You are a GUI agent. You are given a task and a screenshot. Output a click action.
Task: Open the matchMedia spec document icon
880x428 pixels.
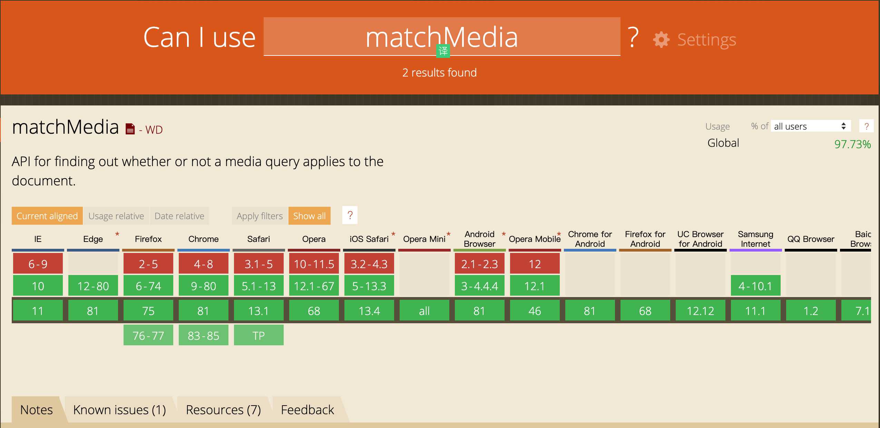point(130,129)
